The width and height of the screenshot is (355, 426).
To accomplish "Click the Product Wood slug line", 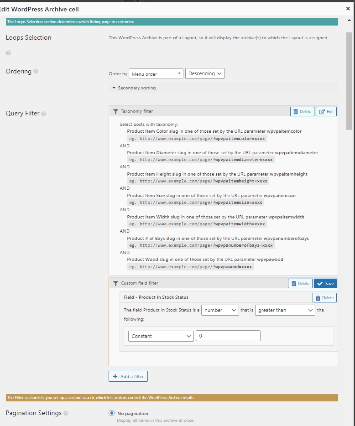I will (205, 260).
